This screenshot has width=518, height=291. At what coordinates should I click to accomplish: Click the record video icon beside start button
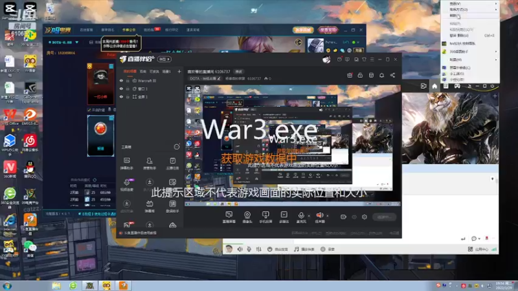point(343,217)
